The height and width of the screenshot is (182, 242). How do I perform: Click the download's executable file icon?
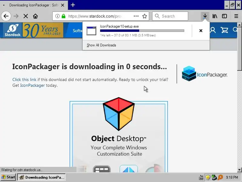tap(91, 31)
